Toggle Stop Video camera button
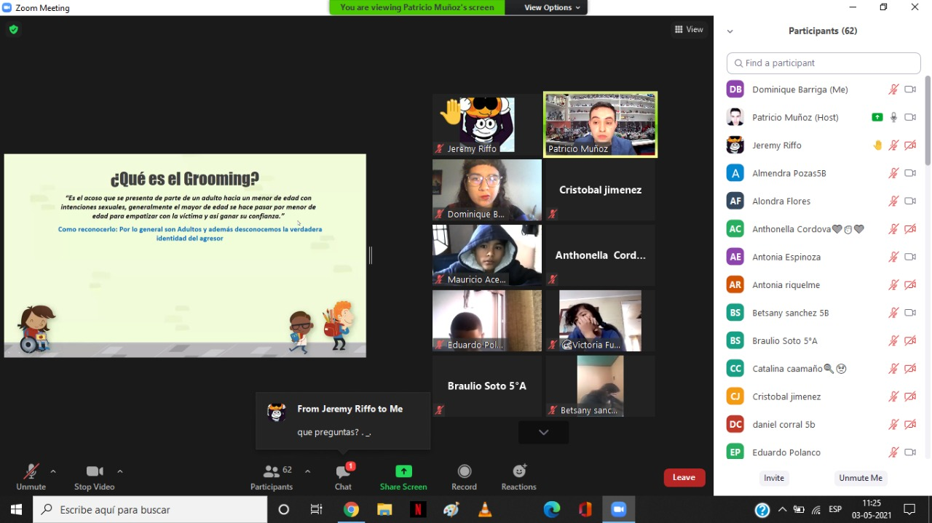The width and height of the screenshot is (932, 523). [x=94, y=471]
